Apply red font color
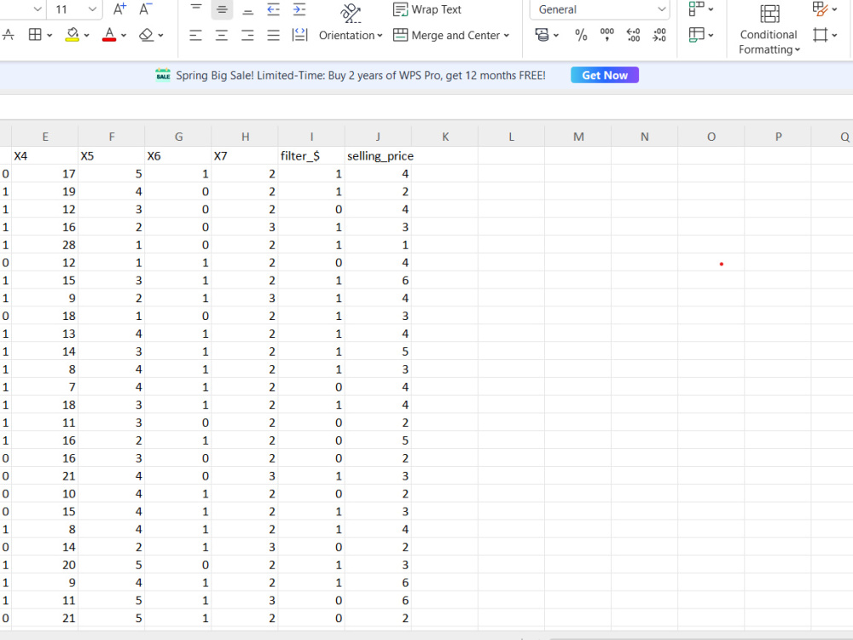 click(x=109, y=35)
